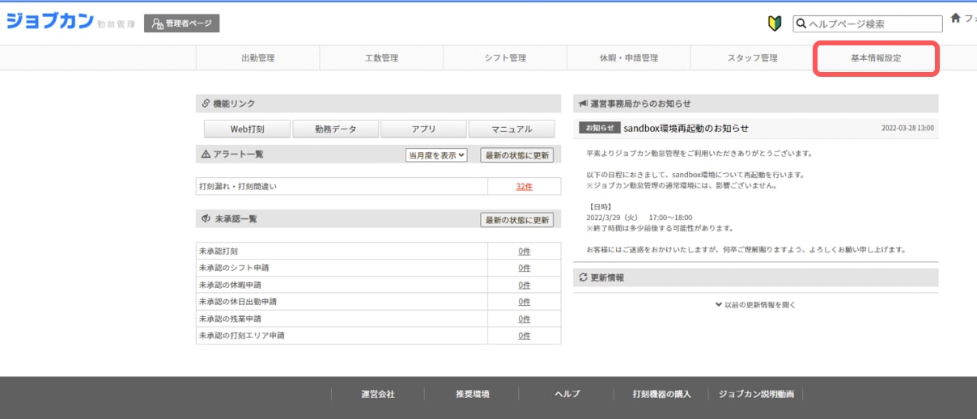This screenshot has height=419, width=977.
Task: Click 最新の状態に更新 in アラート一覧
Action: coord(517,155)
